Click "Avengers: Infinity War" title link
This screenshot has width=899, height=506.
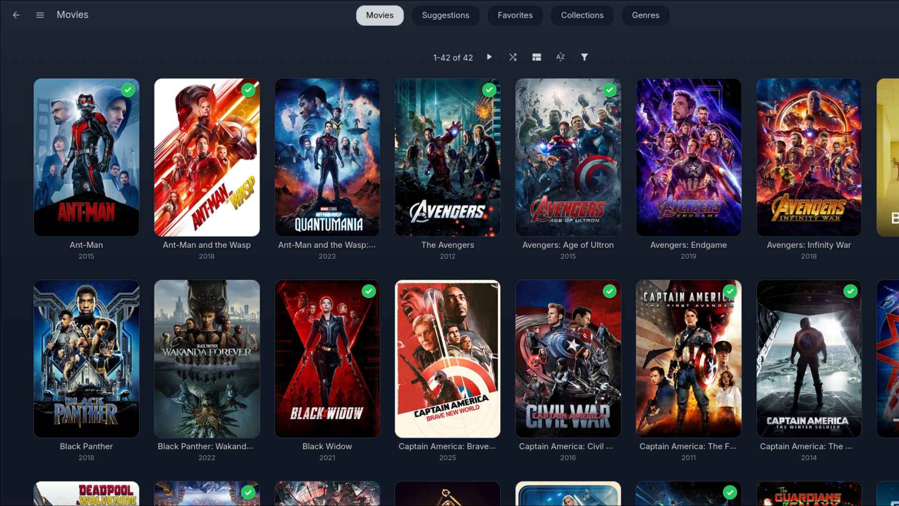(809, 245)
